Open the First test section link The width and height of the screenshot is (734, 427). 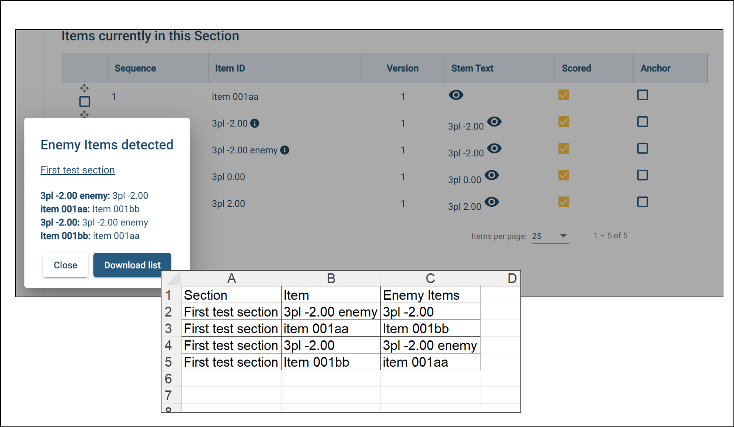(x=78, y=170)
